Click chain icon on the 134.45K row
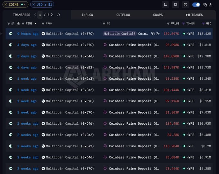 (11, 123)
